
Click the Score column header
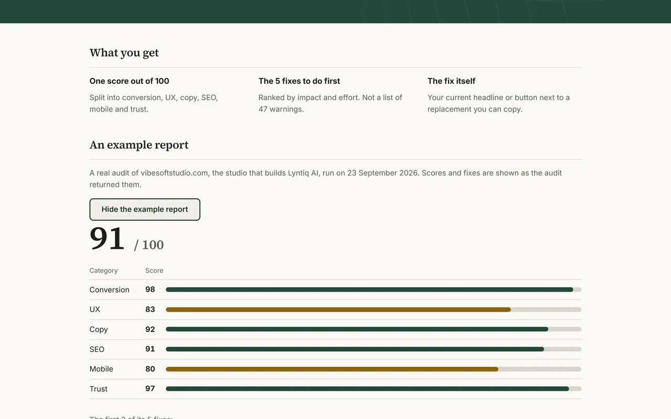pos(154,271)
